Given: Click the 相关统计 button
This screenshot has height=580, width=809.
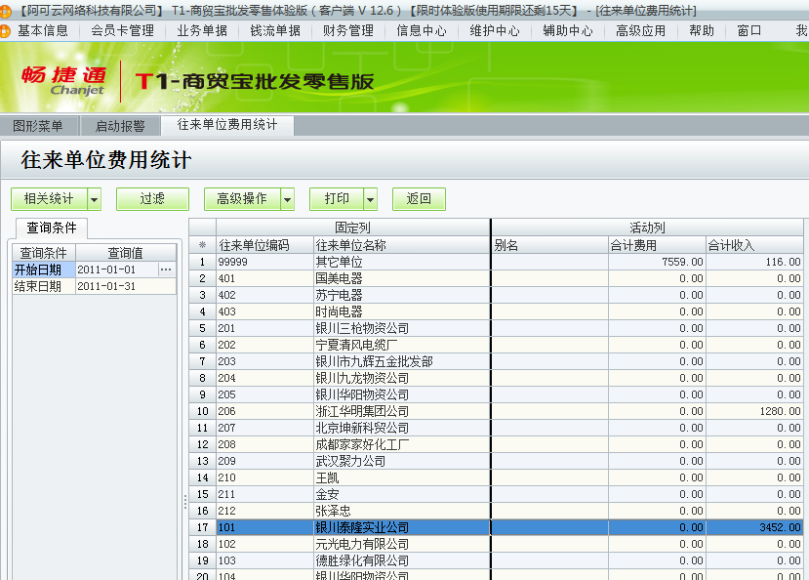Looking at the screenshot, I should tap(49, 199).
